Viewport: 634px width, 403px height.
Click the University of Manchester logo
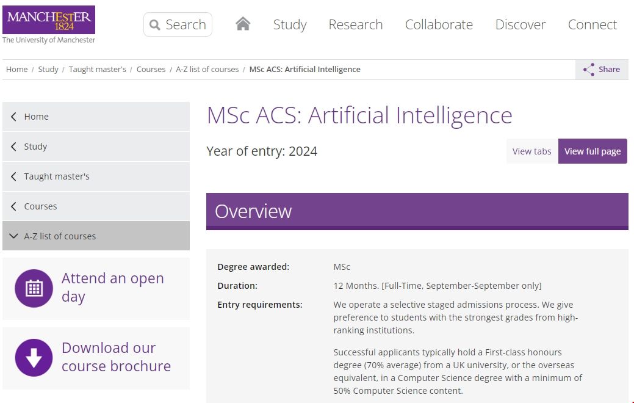(49, 24)
